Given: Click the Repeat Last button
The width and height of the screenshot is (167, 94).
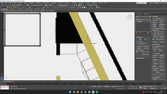Looking at the screenshot, I should click(x=158, y=46).
